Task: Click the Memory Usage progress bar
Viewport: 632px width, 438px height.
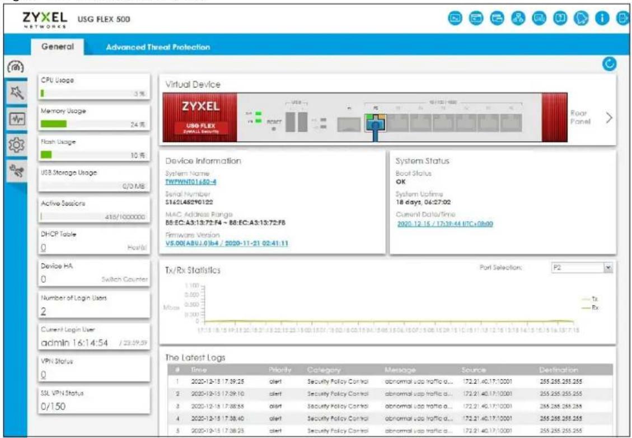Action: (x=93, y=124)
